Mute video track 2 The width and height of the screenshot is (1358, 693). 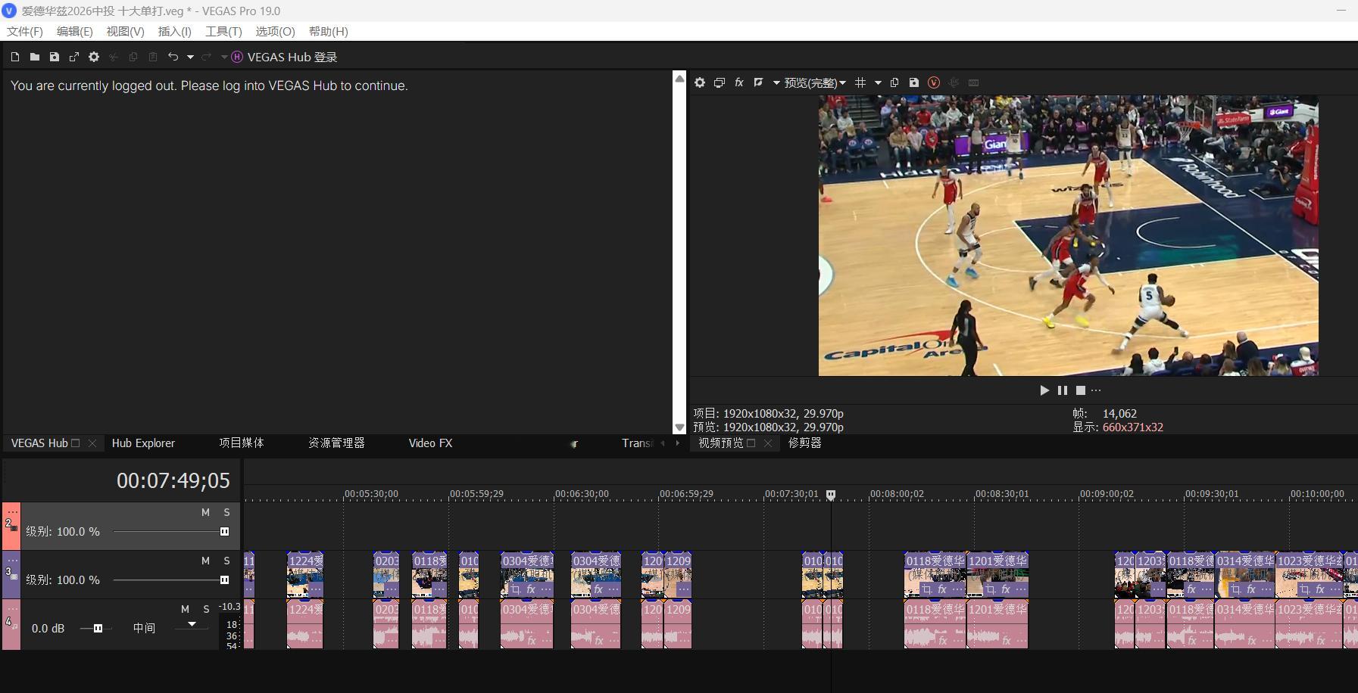pos(205,512)
